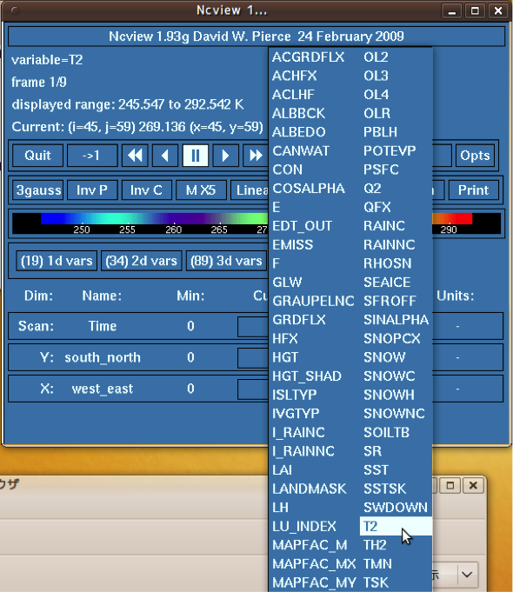Close the background browser window
The image size is (513, 592).
click(x=473, y=485)
